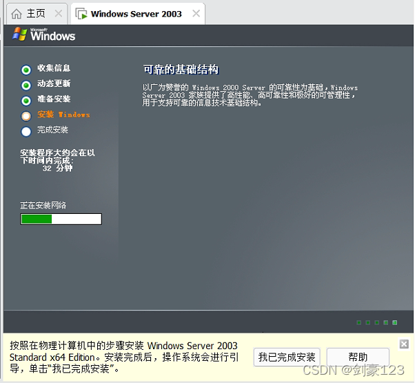Screen dimensions: 415x383
Task: Click the 32 分钟 remaining time text
Action: click(x=57, y=168)
